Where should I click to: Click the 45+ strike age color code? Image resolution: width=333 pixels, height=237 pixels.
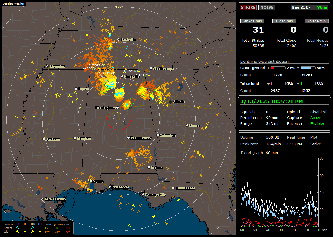(x=68, y=228)
